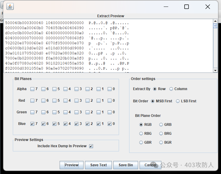Click hex line starting 7000e0b020003080
This screenshot has width=221, height=174.
(67, 58)
